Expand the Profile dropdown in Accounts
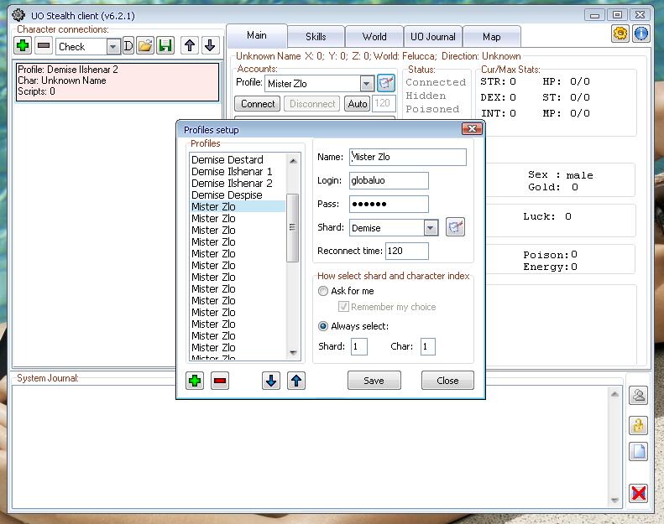Viewport: 664px width, 524px height. point(367,83)
